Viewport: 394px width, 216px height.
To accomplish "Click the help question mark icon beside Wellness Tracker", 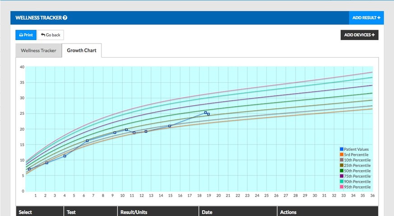I will 65,18.
